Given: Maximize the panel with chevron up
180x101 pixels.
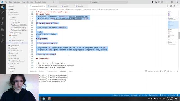Looking at the screenshot, I should (174, 71).
